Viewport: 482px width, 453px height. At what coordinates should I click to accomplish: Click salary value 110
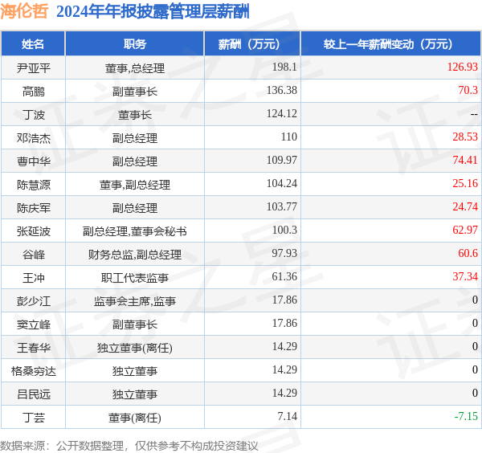[x=289, y=137]
